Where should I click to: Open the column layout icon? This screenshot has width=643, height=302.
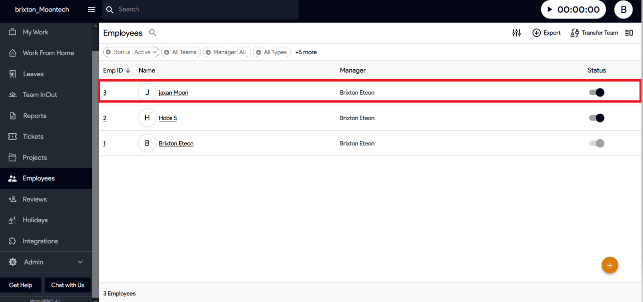(x=629, y=33)
